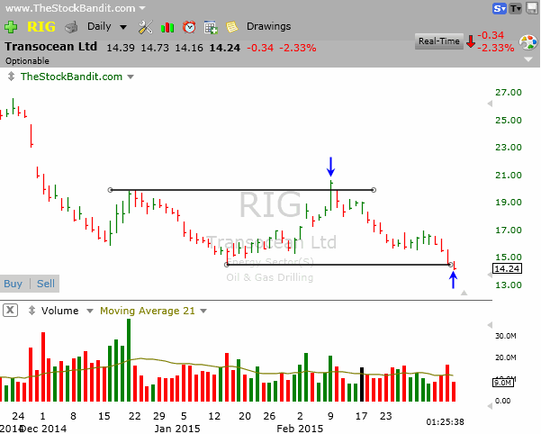This screenshot has height=434, width=541.
Task: Click the 01:25:38 clock time text
Action: pyautogui.click(x=445, y=422)
